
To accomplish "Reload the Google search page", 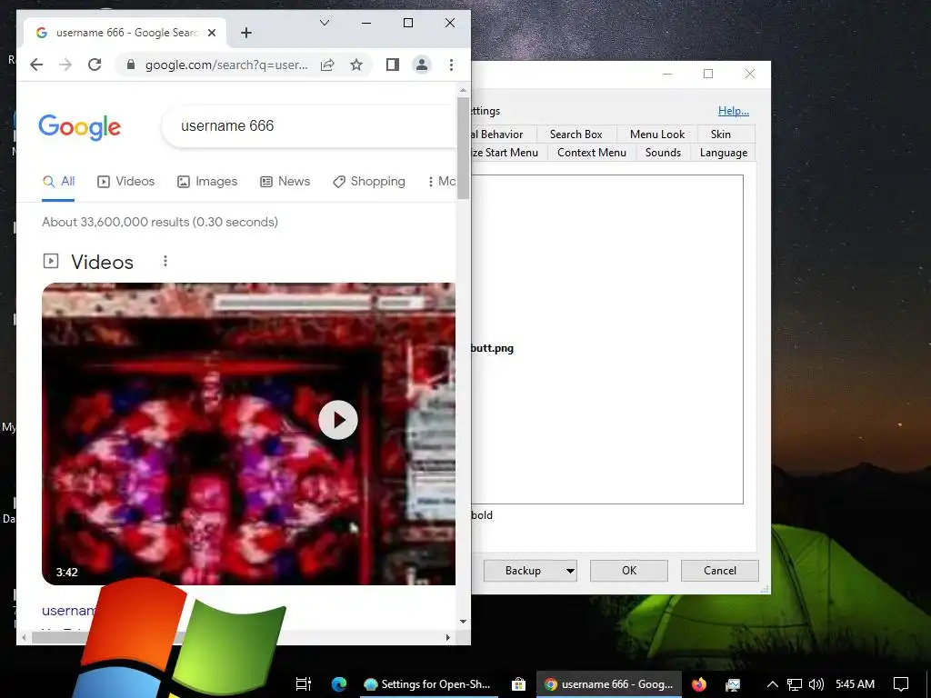I will pyautogui.click(x=95, y=65).
